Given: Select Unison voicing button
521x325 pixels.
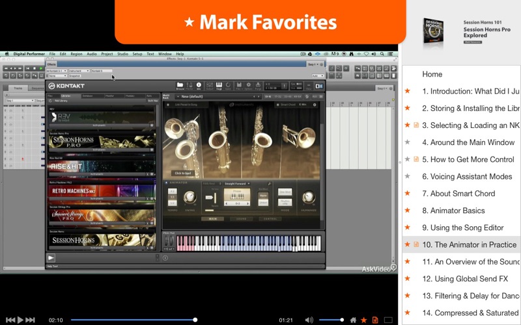Looking at the screenshot, I should (x=263, y=202).
